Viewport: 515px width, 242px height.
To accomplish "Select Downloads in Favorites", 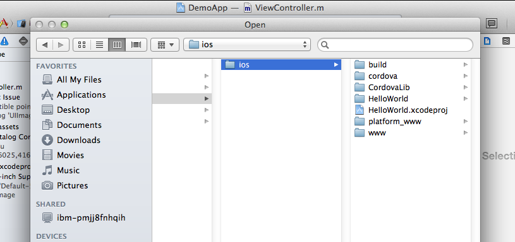I will 78,140.
